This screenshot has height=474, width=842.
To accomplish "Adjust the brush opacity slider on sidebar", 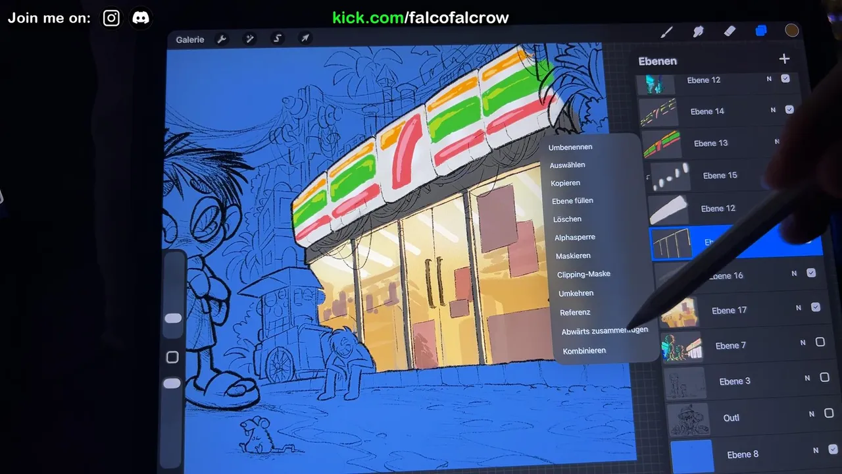I will point(172,383).
